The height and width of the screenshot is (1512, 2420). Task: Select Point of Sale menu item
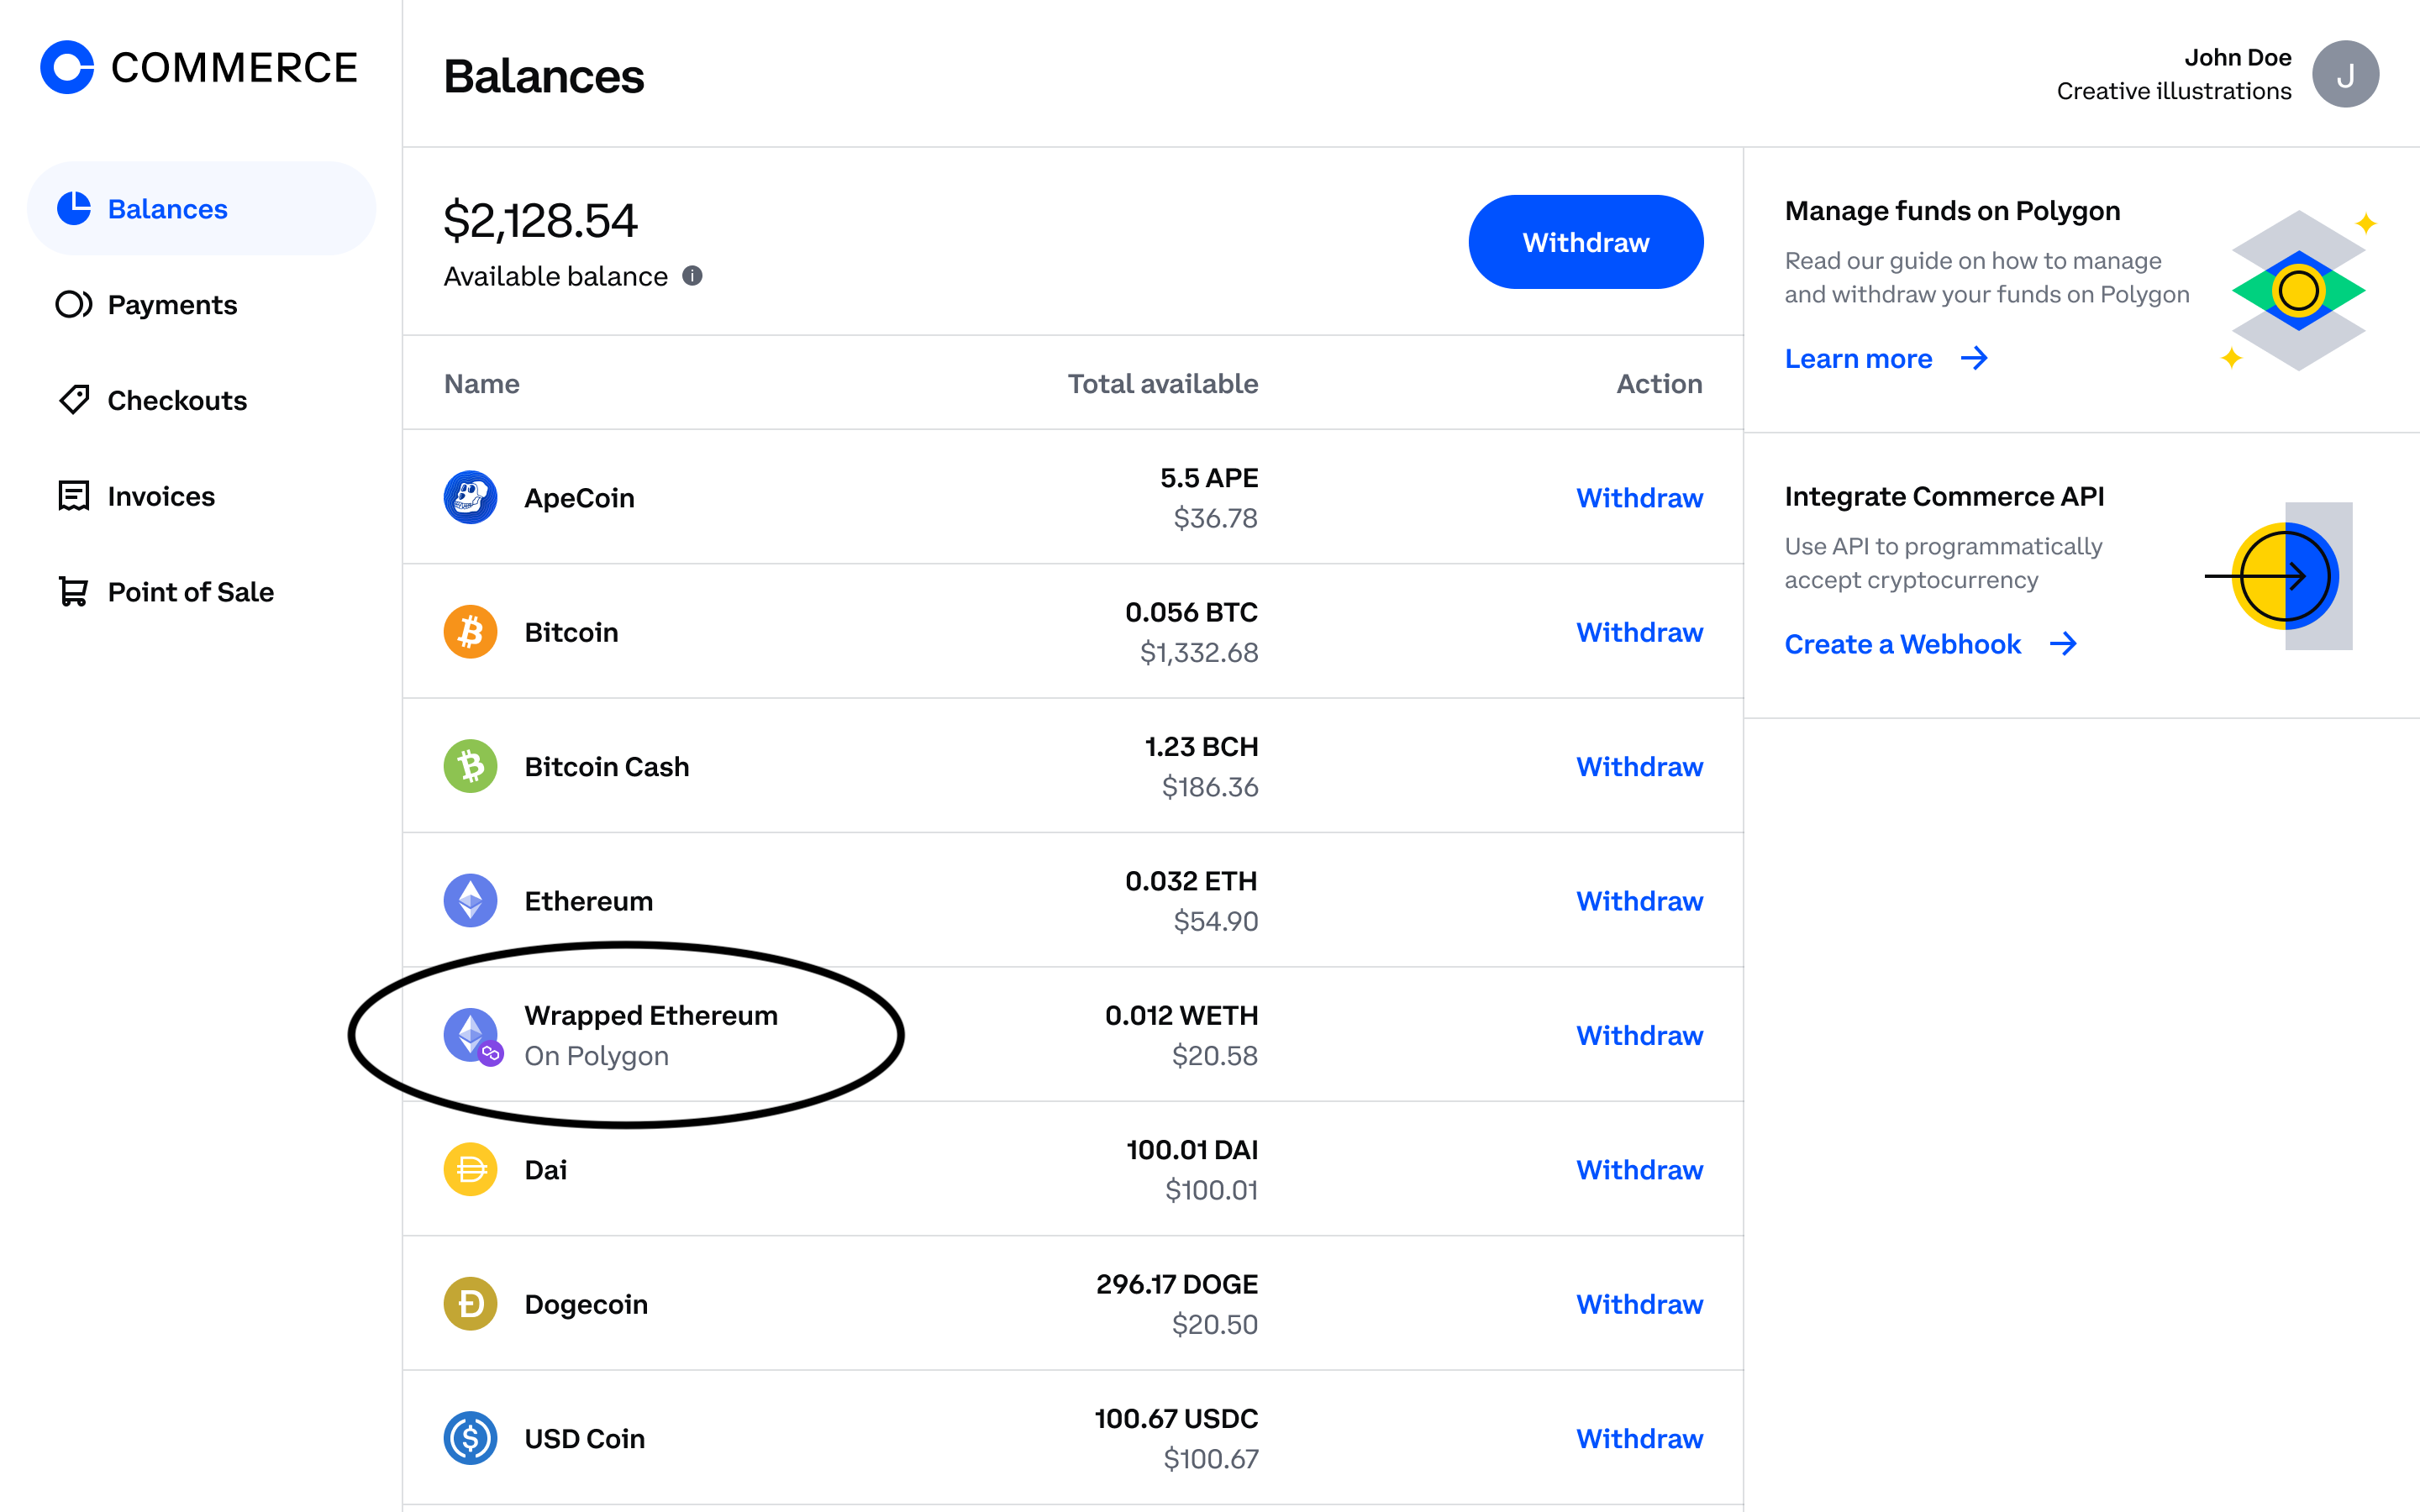190,592
